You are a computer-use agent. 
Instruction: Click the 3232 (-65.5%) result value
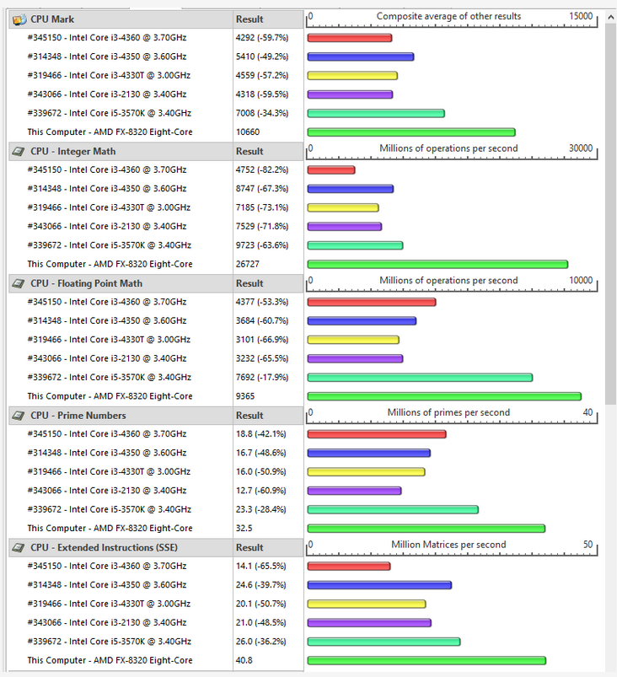(x=262, y=359)
